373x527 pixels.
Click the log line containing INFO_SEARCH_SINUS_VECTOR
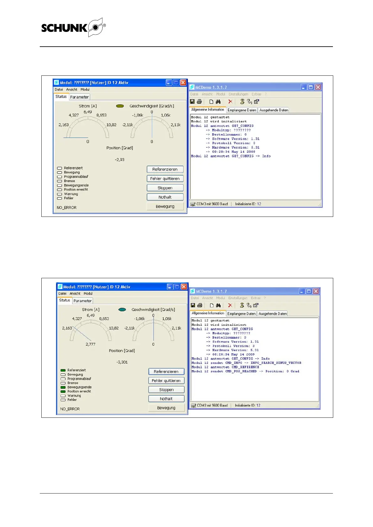coord(246,363)
